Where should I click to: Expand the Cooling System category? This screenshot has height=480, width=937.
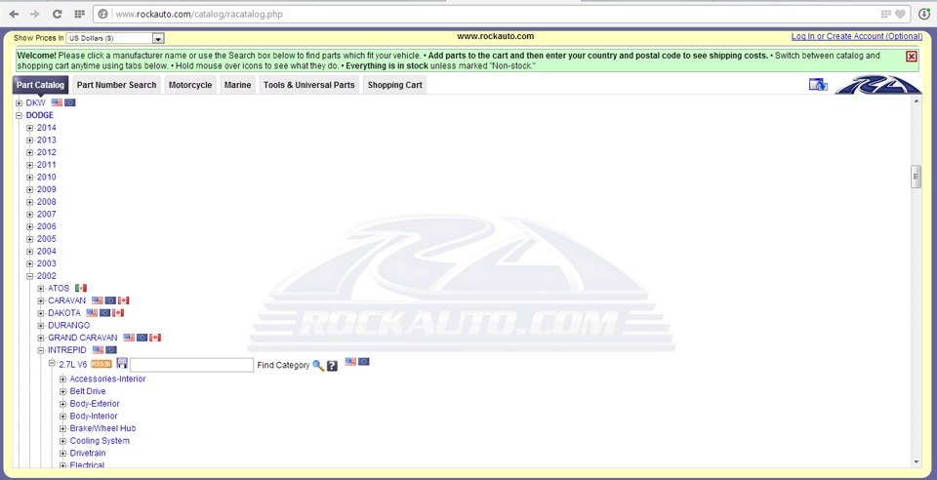(62, 441)
